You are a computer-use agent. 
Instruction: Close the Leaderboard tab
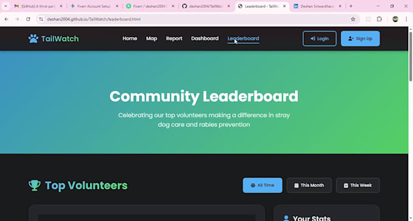click(x=284, y=6)
